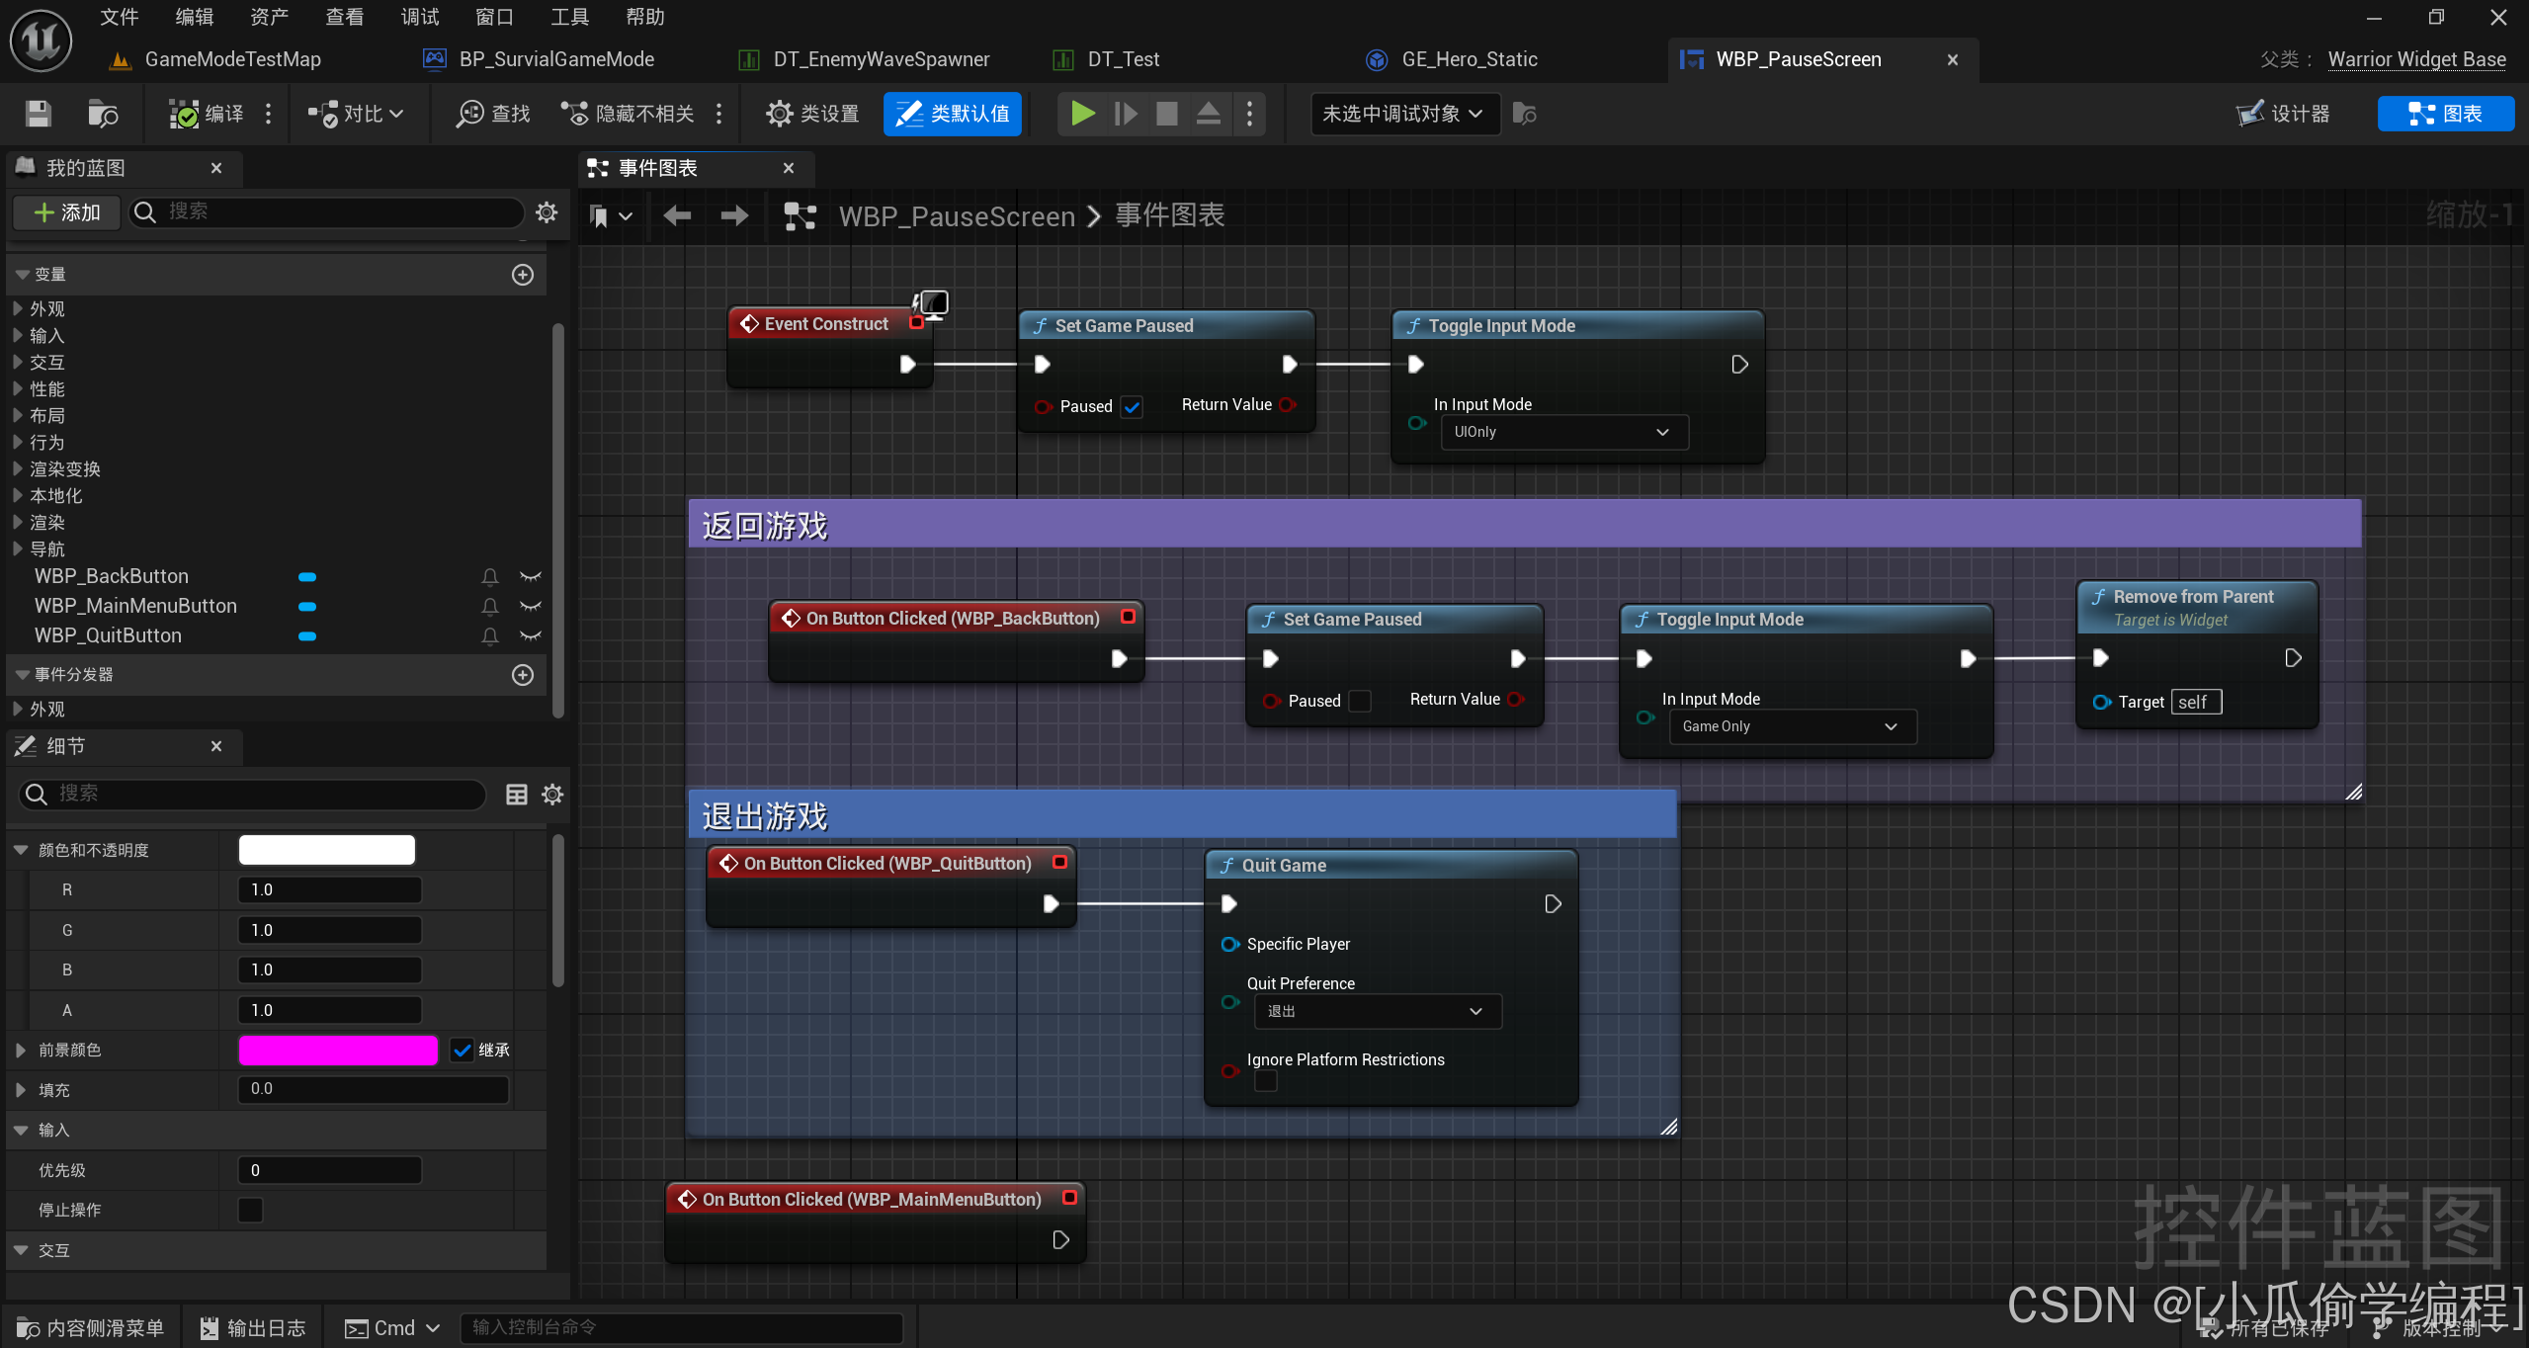Open My Blueprint panel settings gear
The height and width of the screenshot is (1348, 2529).
tap(547, 211)
